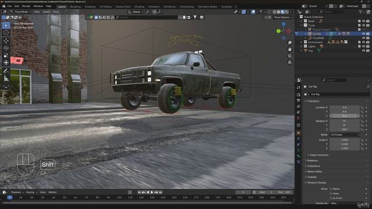
Task: Toggle the camera view icon in viewport
Action: point(289,56)
